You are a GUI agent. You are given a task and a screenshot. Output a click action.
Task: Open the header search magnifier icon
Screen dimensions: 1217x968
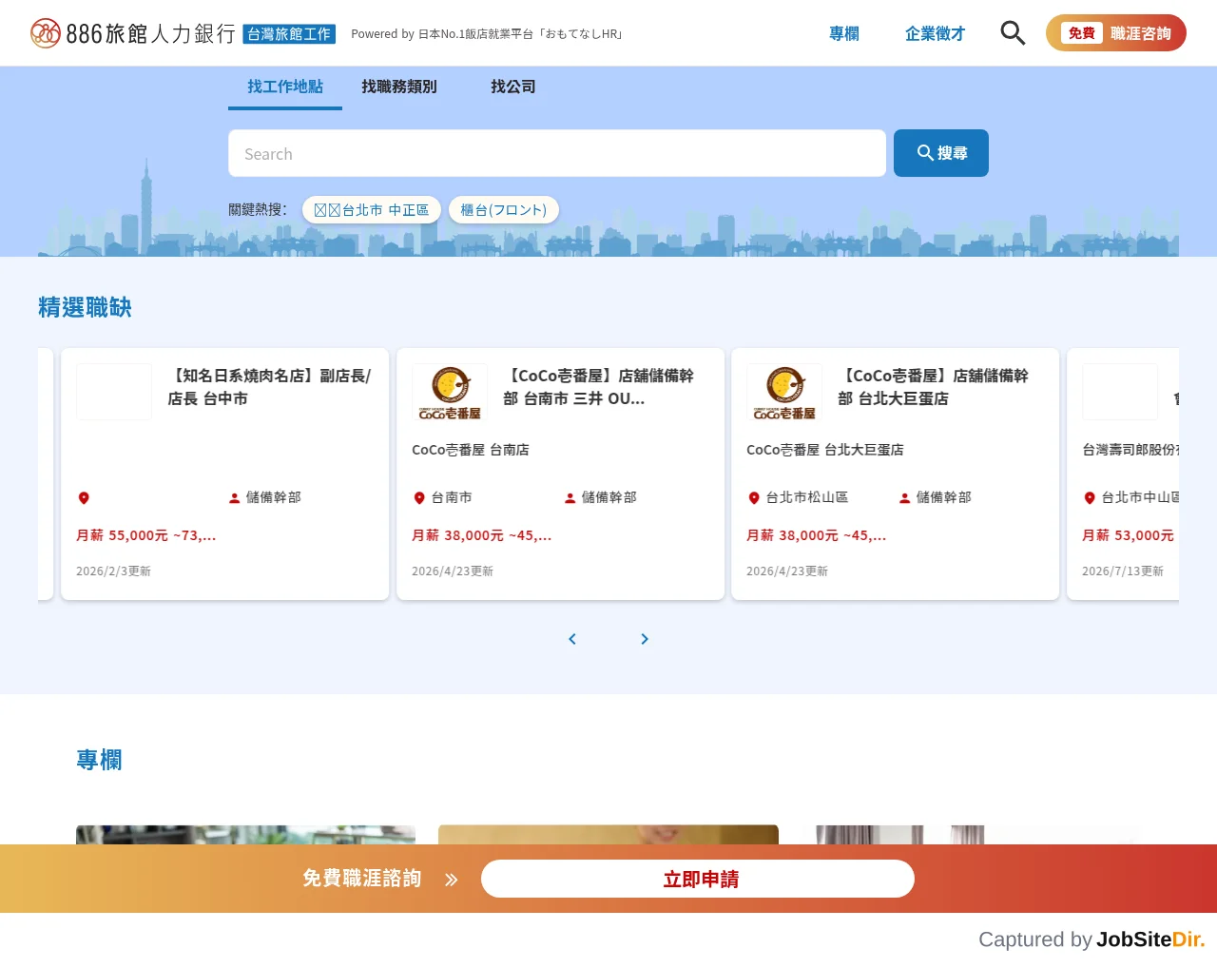click(x=1013, y=33)
